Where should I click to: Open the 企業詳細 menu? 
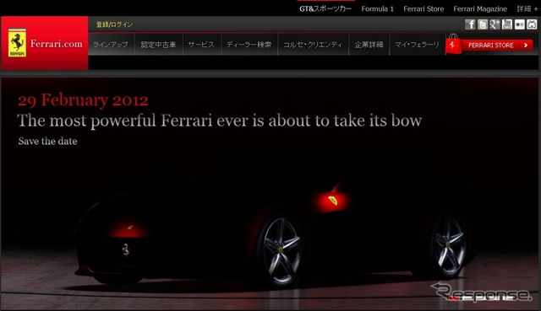pyautogui.click(x=369, y=45)
